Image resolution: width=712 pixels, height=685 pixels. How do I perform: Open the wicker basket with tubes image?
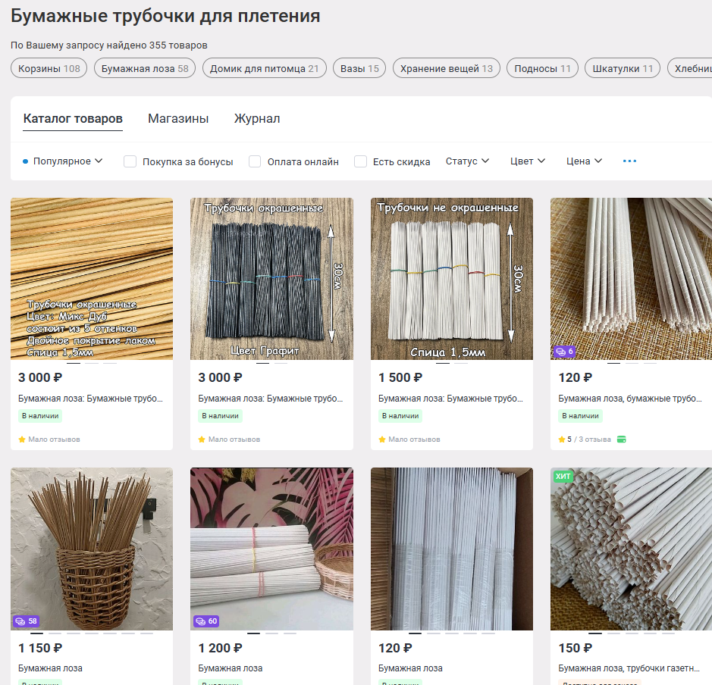pos(92,549)
